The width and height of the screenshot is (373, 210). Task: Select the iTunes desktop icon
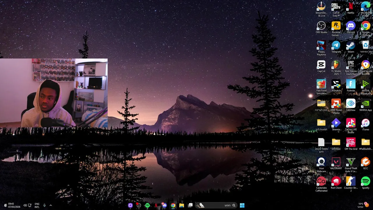coord(366,125)
